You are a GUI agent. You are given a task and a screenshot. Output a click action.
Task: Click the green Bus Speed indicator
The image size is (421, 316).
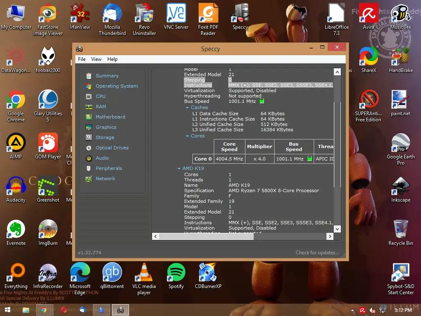[x=262, y=101]
